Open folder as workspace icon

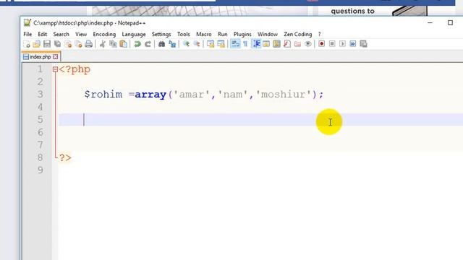297,44
